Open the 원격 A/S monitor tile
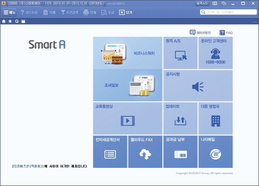 [180, 53]
